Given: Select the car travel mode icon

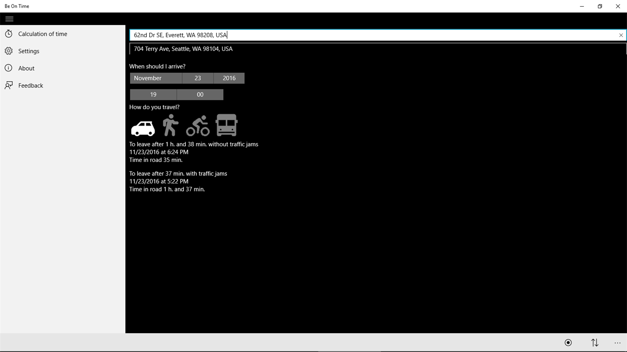Looking at the screenshot, I should [143, 127].
